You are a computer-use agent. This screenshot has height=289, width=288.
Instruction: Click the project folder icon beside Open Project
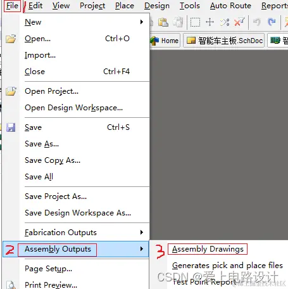point(11,91)
